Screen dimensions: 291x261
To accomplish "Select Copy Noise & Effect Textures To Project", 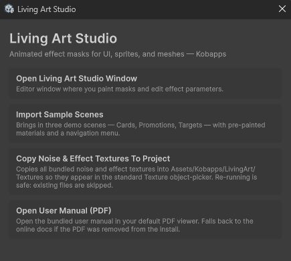I will point(145,172).
